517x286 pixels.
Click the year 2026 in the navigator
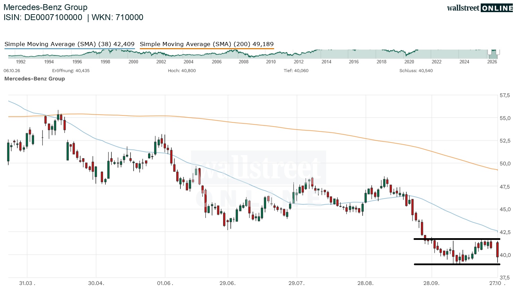(492, 62)
